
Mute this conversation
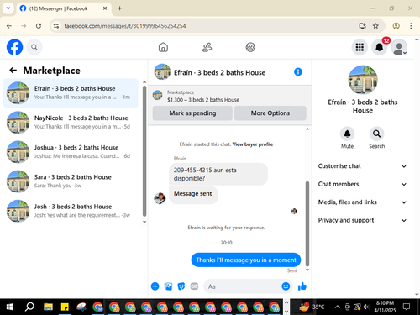click(347, 134)
